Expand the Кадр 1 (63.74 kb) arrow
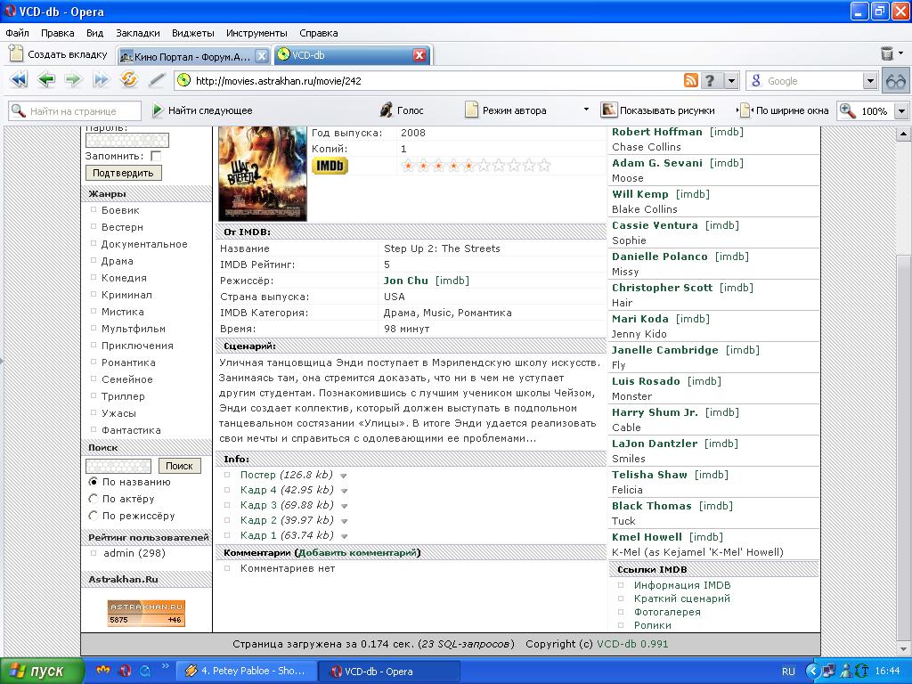Image resolution: width=912 pixels, height=684 pixels. click(344, 536)
